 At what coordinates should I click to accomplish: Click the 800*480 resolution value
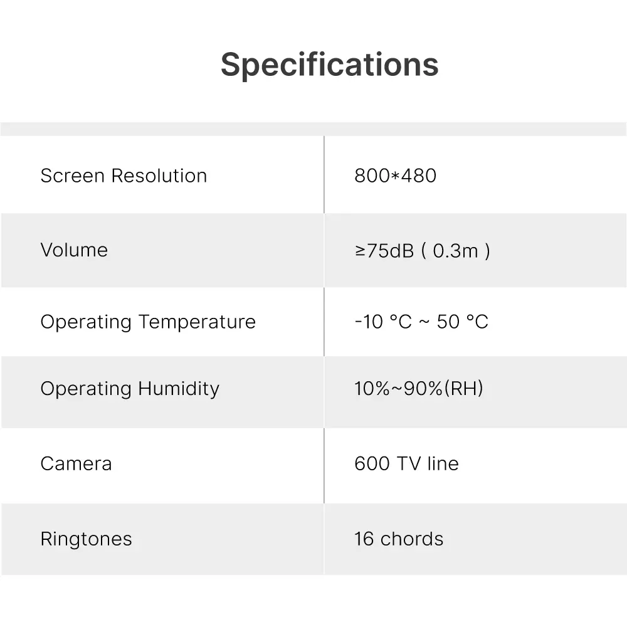coord(395,176)
